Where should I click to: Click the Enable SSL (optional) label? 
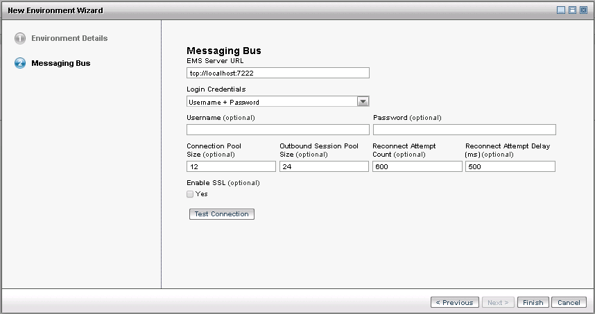[223, 183]
